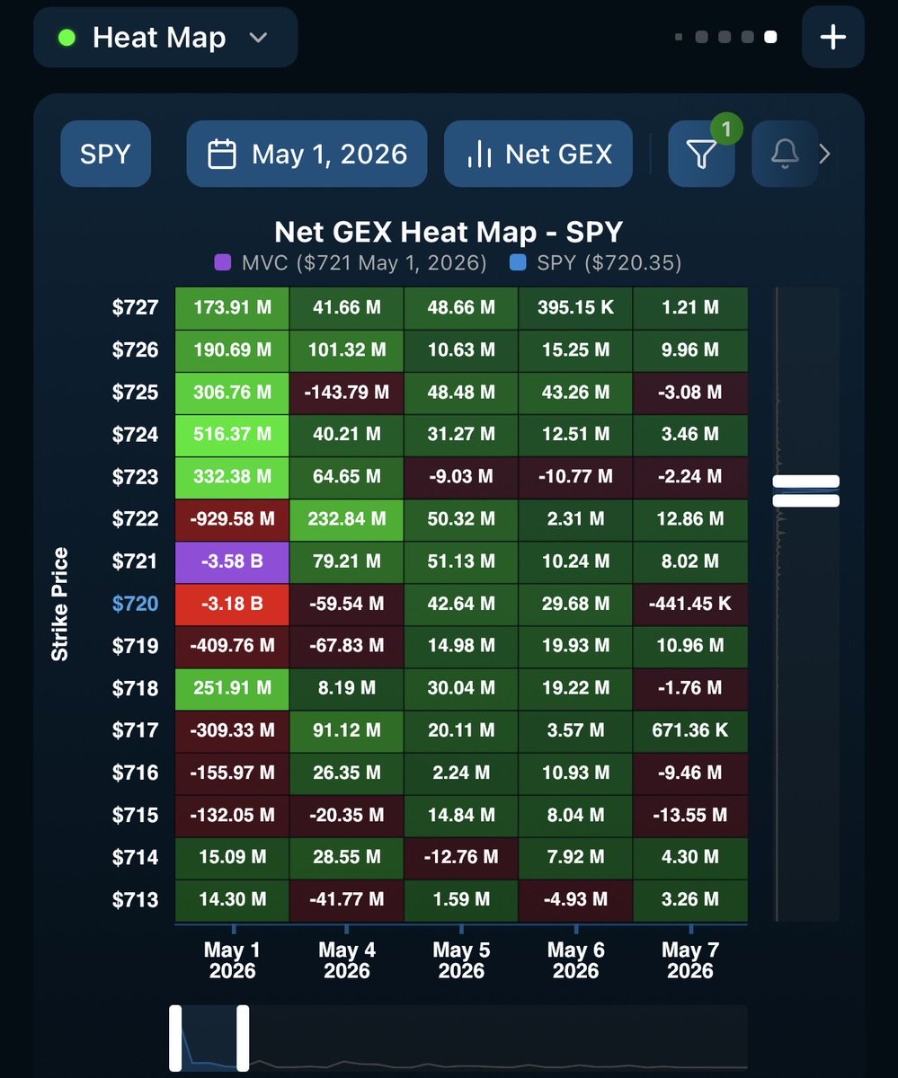Select the -10.77 M cell

[576, 477]
